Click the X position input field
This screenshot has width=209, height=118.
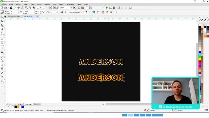pyautogui.click(x=12, y=11)
